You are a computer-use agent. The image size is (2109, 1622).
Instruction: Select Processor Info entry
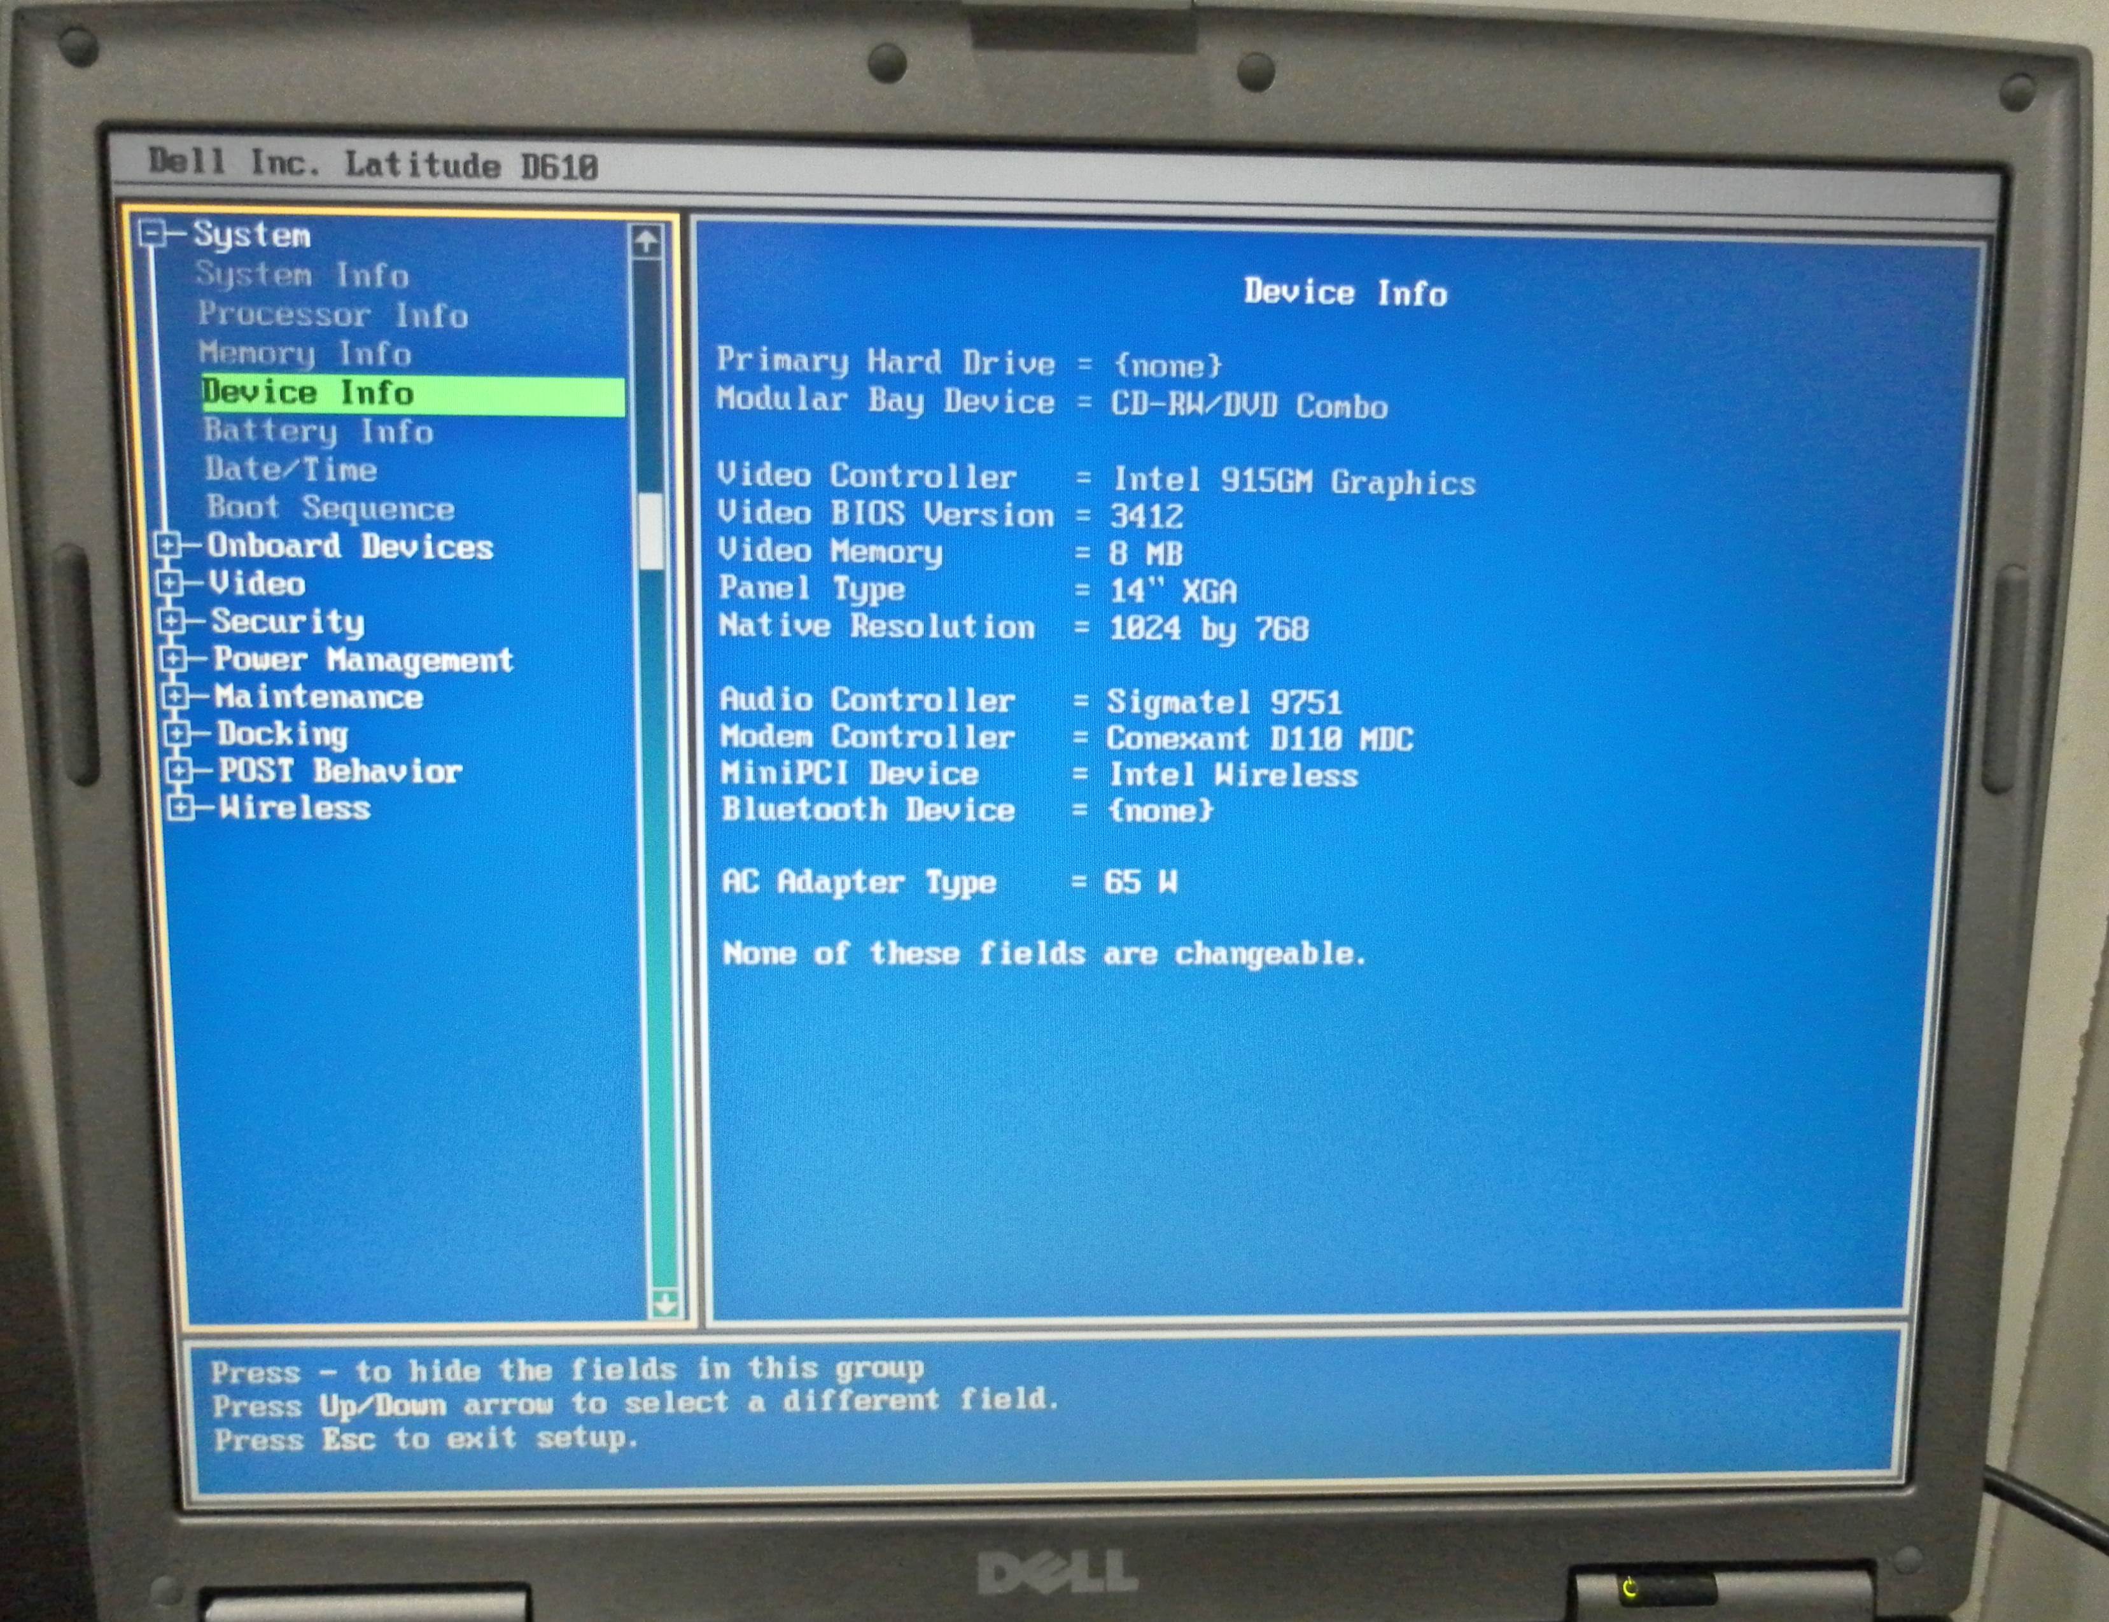coord(333,315)
